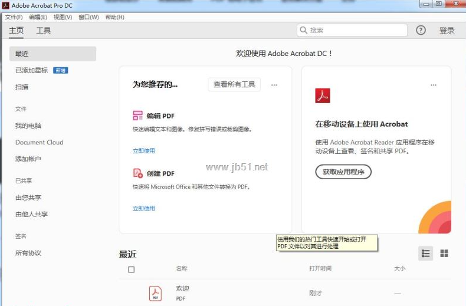466x306 pixels.
Task: Open the 文件(F) menu
Action: pos(14,17)
